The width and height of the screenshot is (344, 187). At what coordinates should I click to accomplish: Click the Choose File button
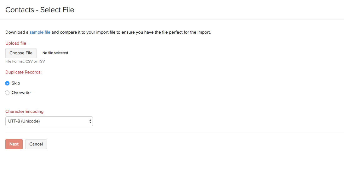click(x=21, y=53)
